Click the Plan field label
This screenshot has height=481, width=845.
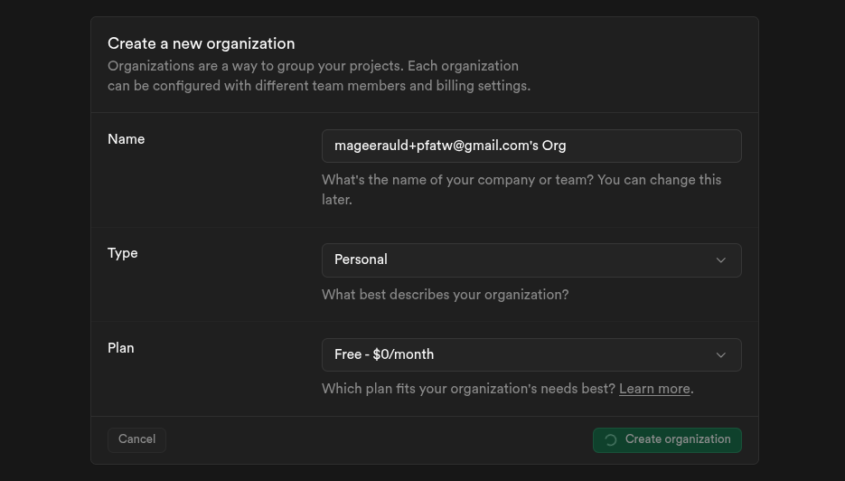(x=120, y=348)
